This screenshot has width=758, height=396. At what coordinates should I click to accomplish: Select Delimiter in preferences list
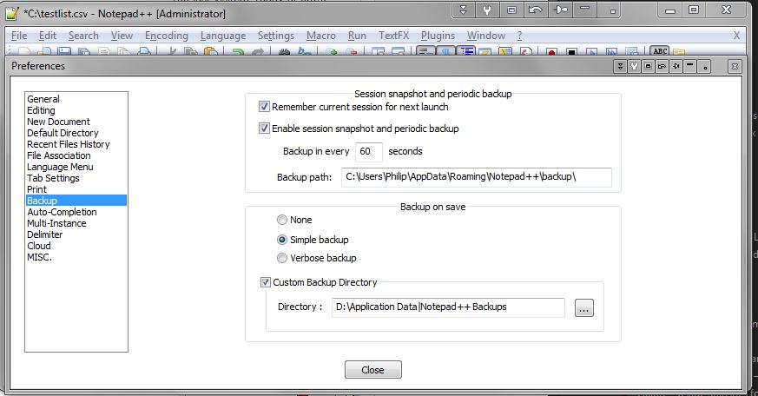point(45,234)
